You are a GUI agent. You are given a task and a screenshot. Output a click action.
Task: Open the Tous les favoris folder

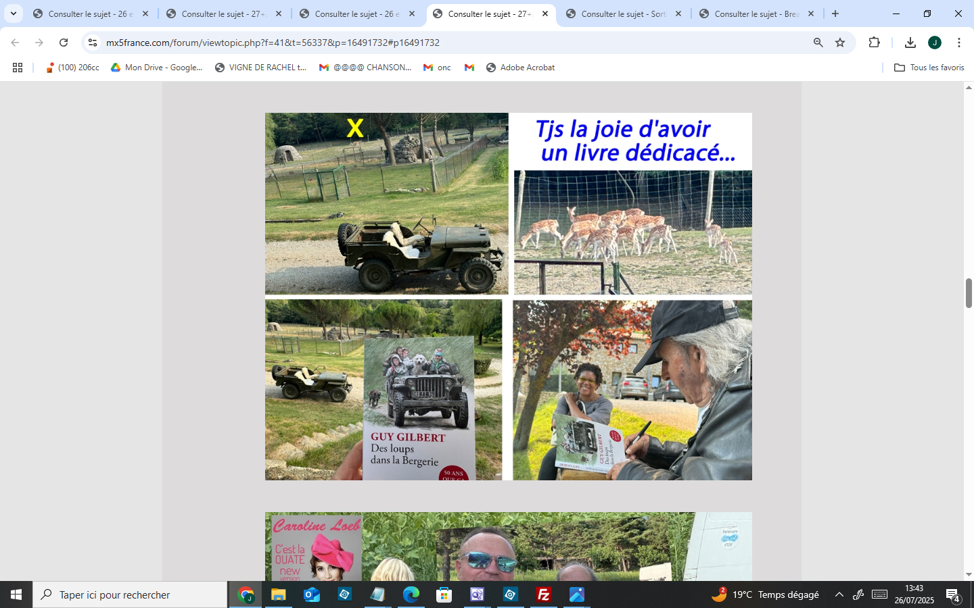(929, 68)
